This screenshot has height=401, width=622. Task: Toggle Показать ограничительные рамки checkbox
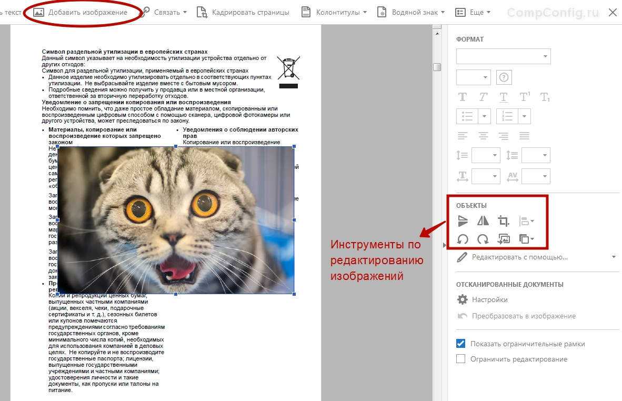[x=460, y=344]
